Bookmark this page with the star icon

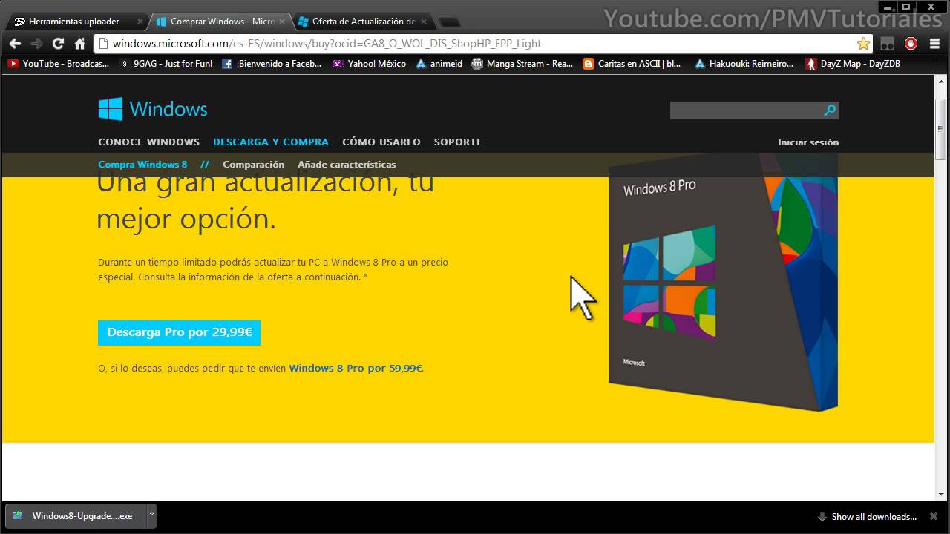point(863,44)
